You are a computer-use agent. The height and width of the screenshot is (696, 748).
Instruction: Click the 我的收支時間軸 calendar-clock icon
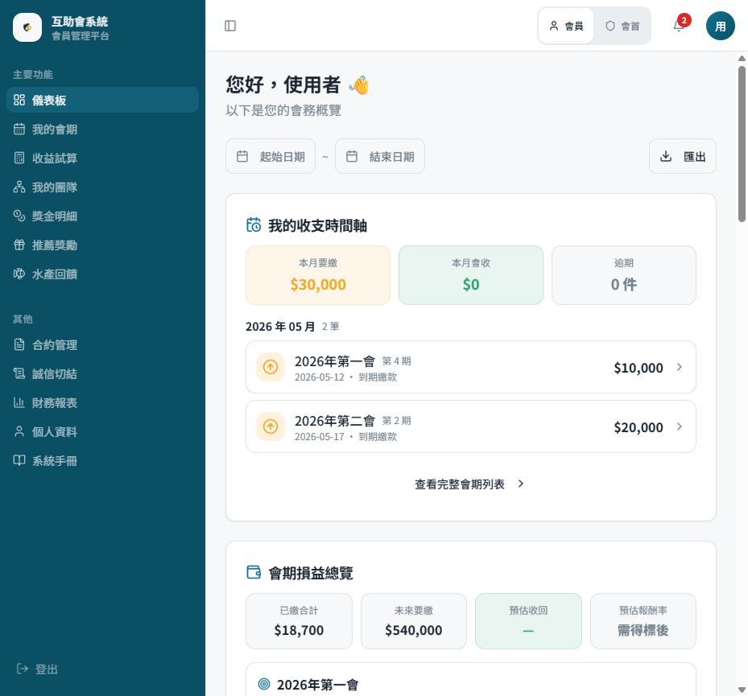tap(254, 225)
